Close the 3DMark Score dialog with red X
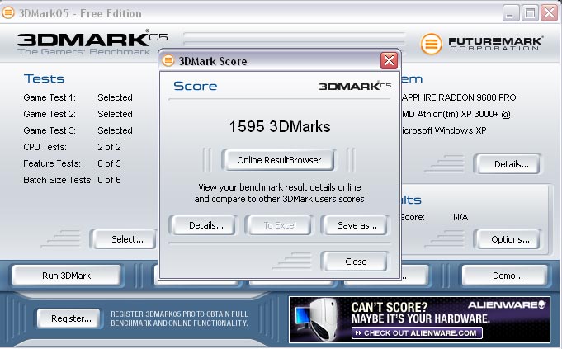This screenshot has height=349, width=562. (389, 60)
